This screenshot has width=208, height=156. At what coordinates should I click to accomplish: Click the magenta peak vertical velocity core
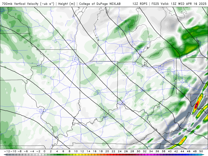(196, 106)
